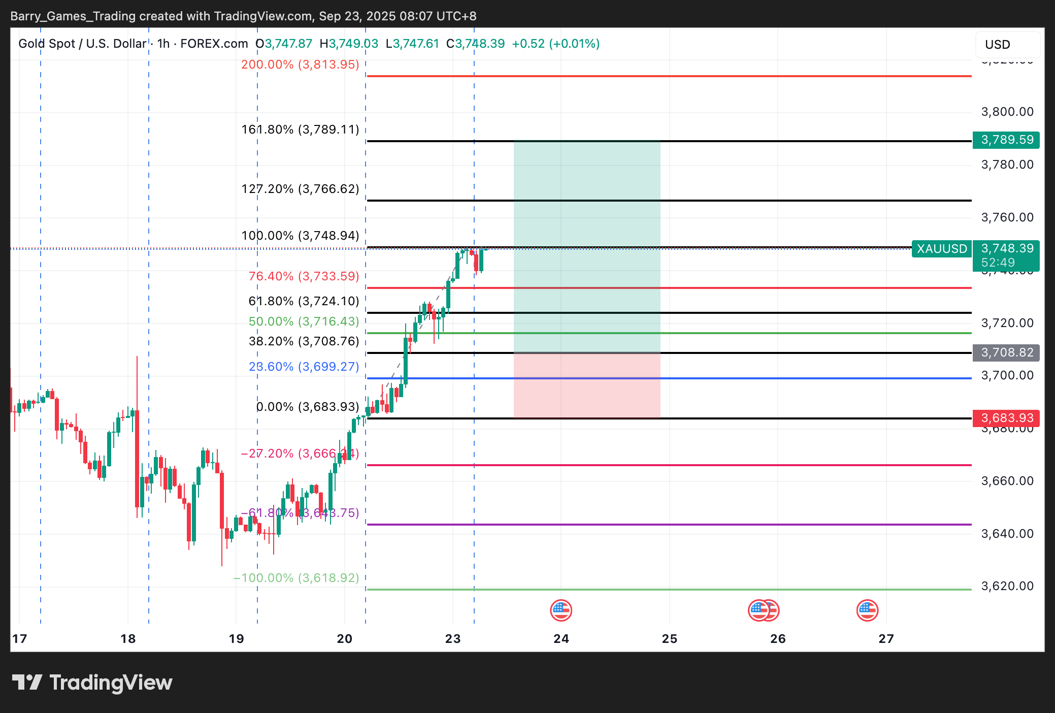Screen dimensions: 1055x713
Task: Select the 23.60% blue Fibonacci level label
Action: click(x=304, y=367)
